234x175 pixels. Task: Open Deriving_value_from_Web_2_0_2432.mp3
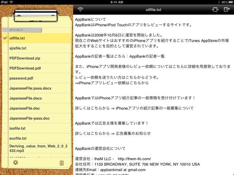point(36,148)
